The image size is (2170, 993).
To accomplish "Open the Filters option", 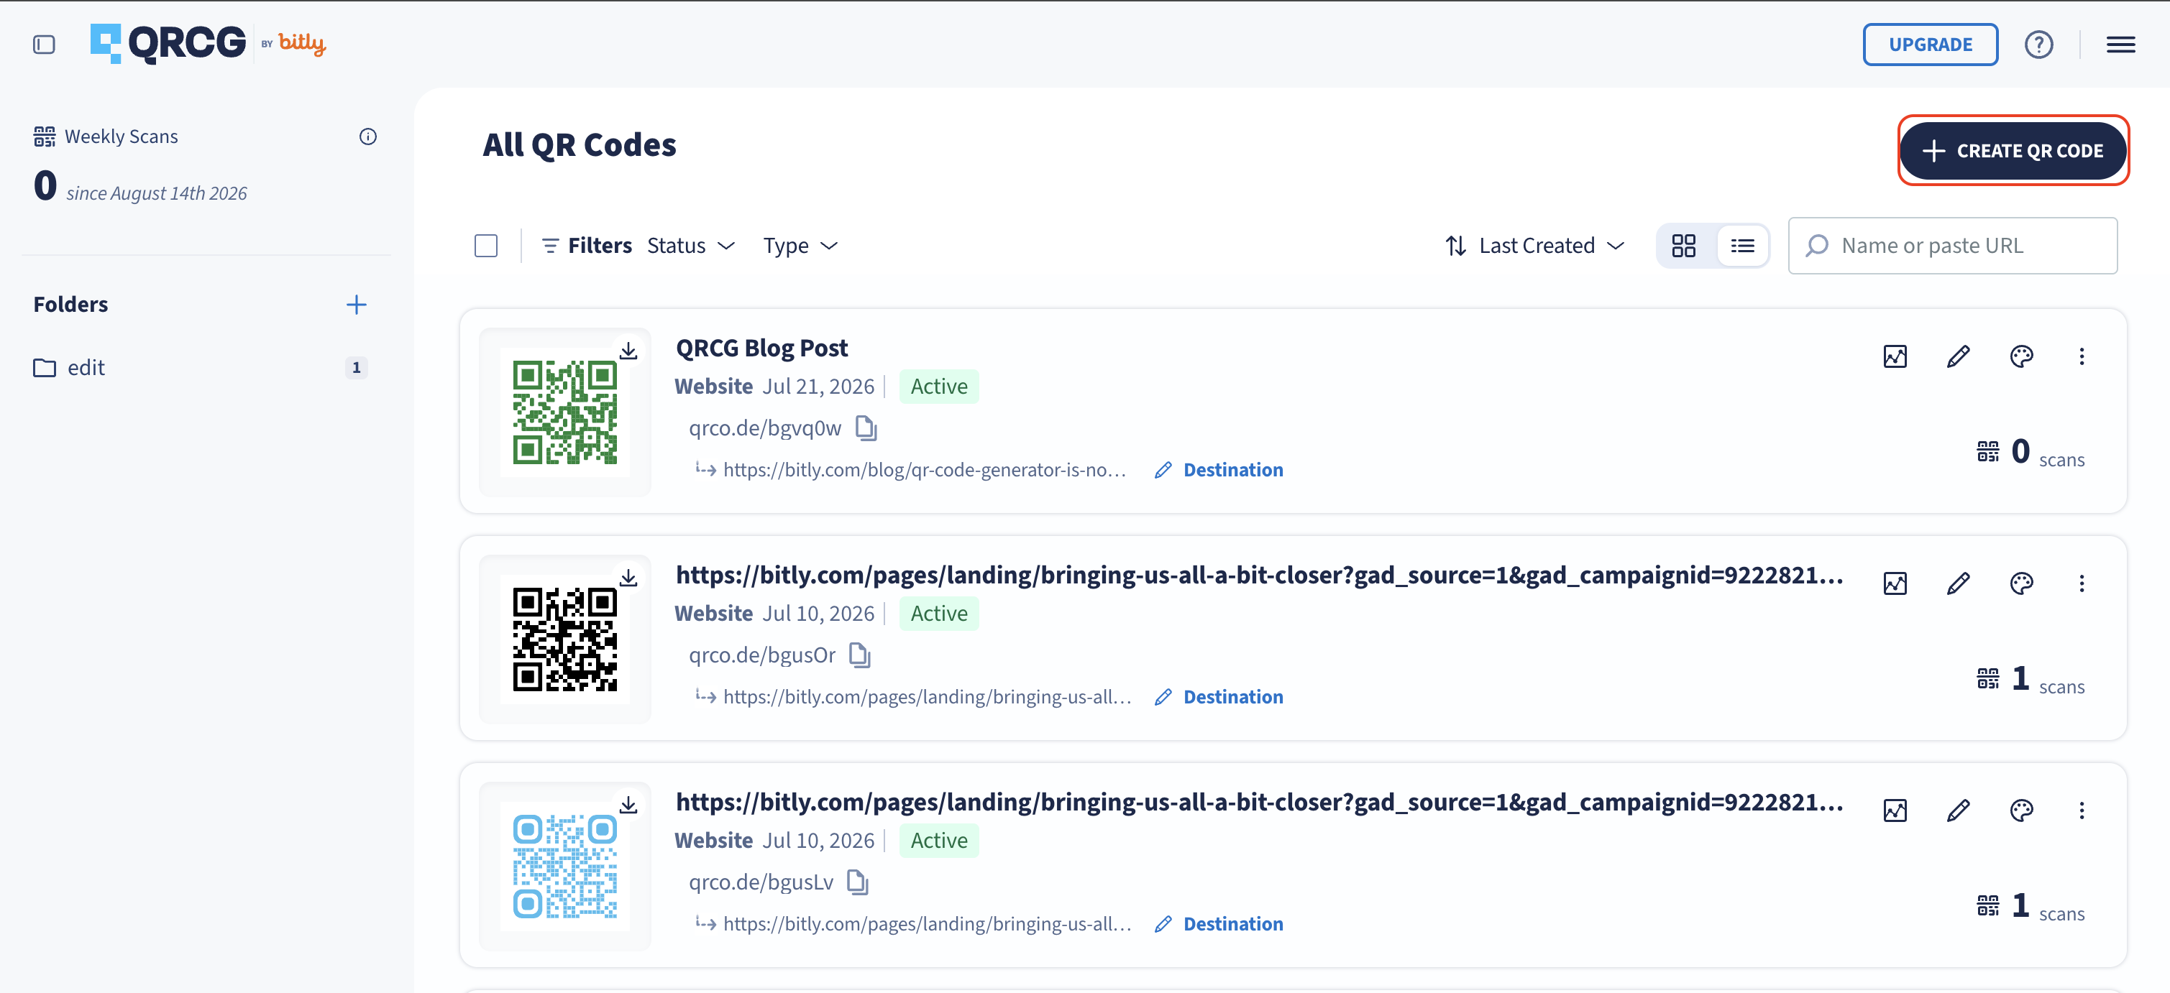I will pyautogui.click(x=586, y=246).
